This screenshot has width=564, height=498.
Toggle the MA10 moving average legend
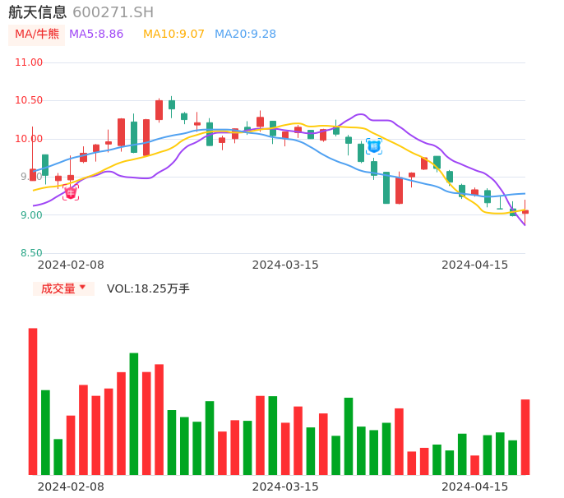(173, 35)
